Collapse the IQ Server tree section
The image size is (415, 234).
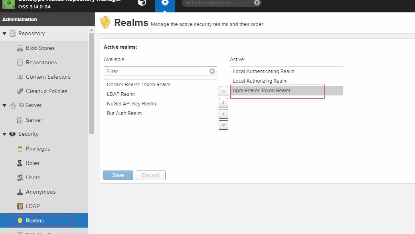(4, 105)
